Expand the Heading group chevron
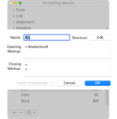Image resolution: width=117 pixels, height=119 pixels. point(14,28)
